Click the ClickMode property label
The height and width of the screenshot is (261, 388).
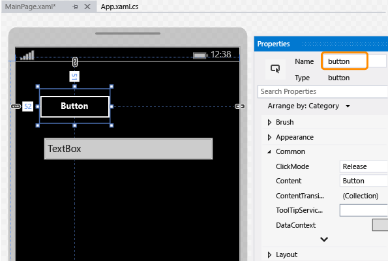click(x=292, y=166)
